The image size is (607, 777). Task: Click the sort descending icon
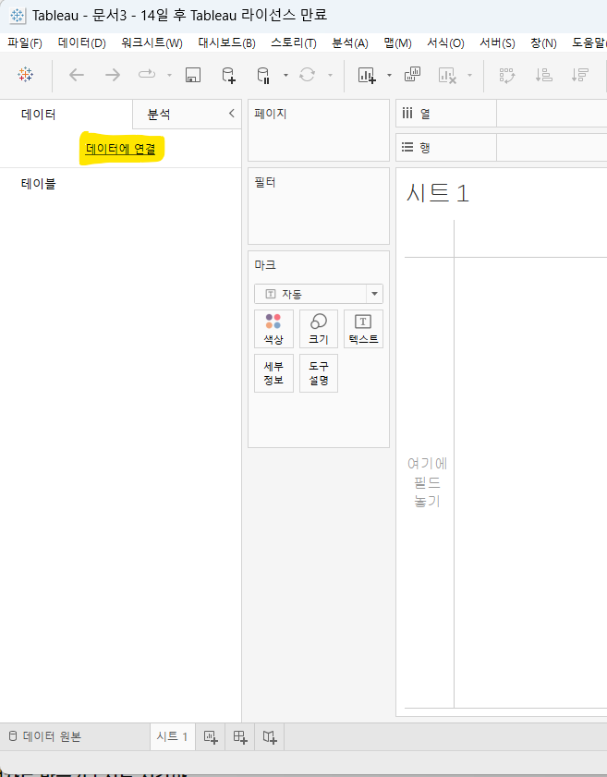[580, 76]
